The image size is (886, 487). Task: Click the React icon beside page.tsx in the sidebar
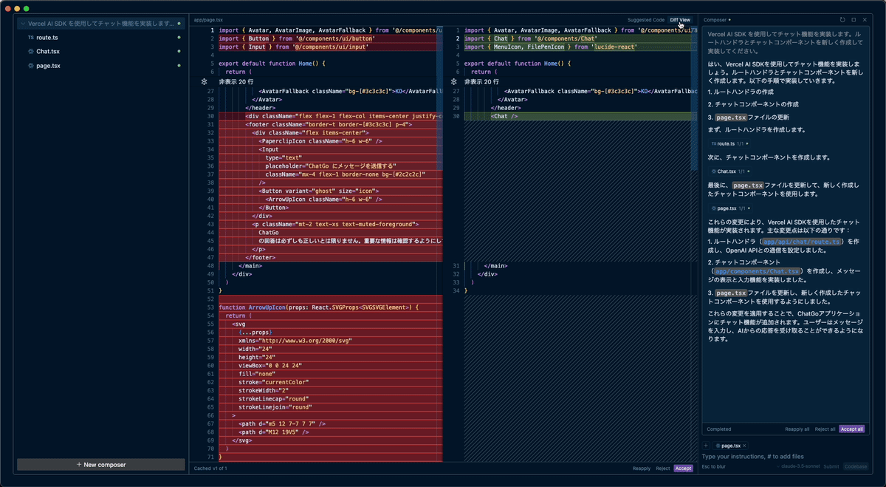30,66
